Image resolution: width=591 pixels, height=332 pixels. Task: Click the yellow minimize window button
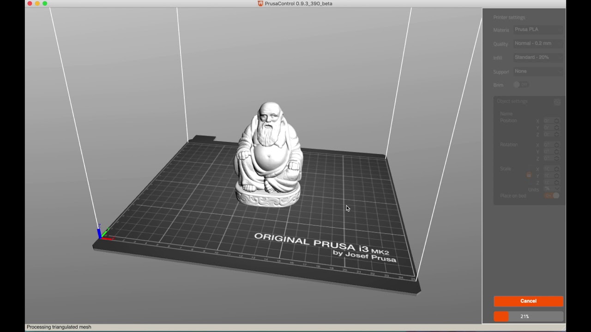point(37,4)
